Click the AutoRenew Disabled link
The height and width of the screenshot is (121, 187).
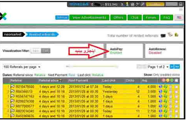click(x=155, y=53)
